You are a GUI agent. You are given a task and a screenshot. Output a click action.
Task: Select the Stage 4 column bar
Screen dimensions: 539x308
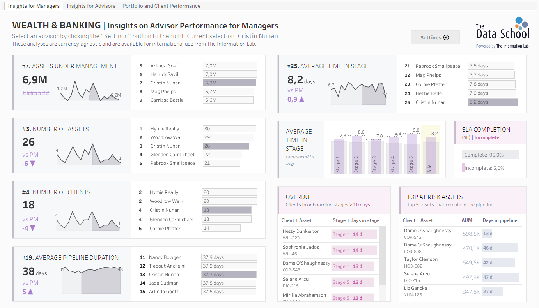point(394,155)
